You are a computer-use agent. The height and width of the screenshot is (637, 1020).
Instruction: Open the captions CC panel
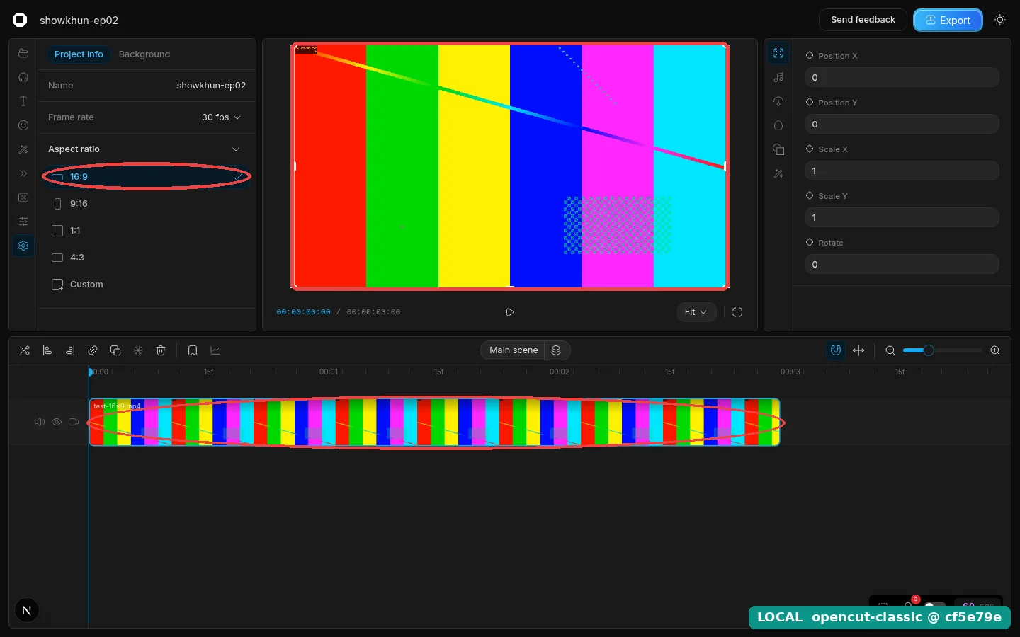coord(23,197)
